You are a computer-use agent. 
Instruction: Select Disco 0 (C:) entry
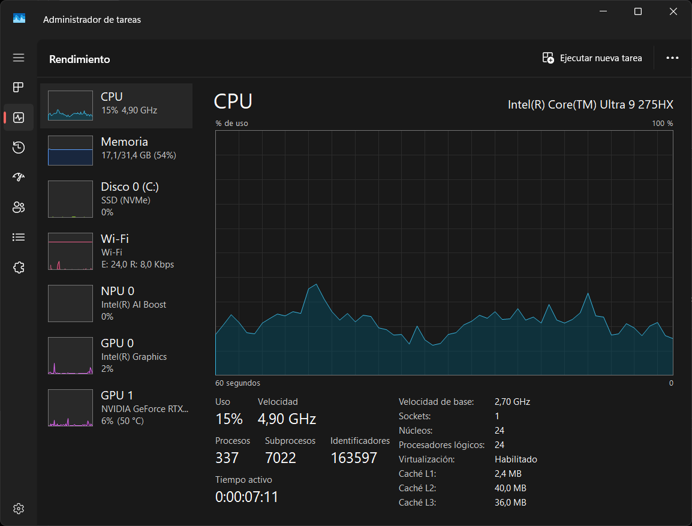click(x=116, y=199)
